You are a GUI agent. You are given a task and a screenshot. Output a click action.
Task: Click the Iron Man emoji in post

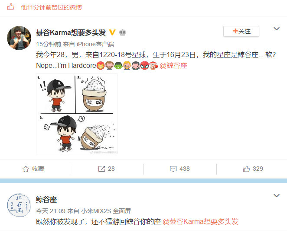[x=101, y=66]
